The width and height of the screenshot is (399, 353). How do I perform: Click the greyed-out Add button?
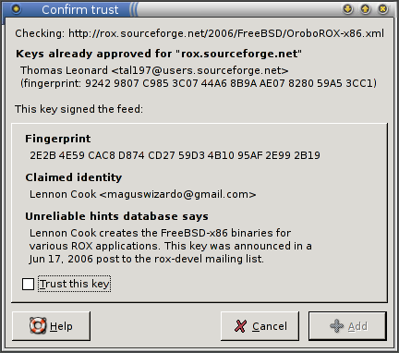click(347, 326)
